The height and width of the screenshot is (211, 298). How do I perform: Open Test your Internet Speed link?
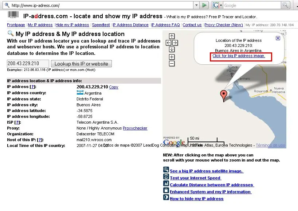click(196, 178)
